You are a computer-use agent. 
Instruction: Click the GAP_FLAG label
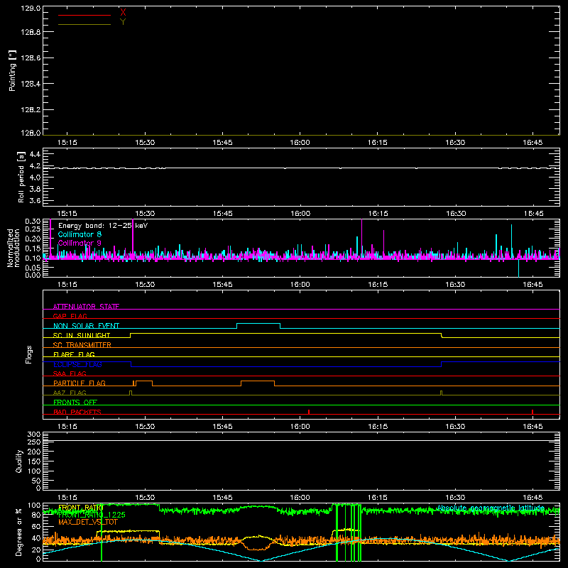(70, 316)
